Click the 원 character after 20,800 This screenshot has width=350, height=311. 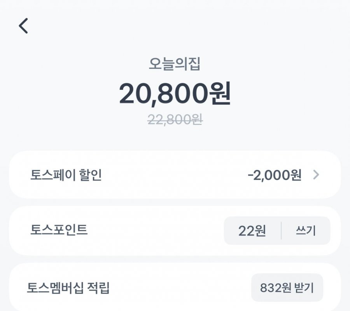point(220,93)
